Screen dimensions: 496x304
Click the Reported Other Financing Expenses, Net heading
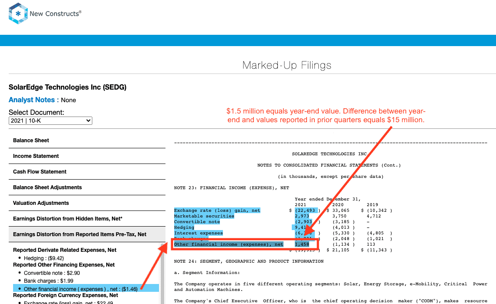[64, 265]
